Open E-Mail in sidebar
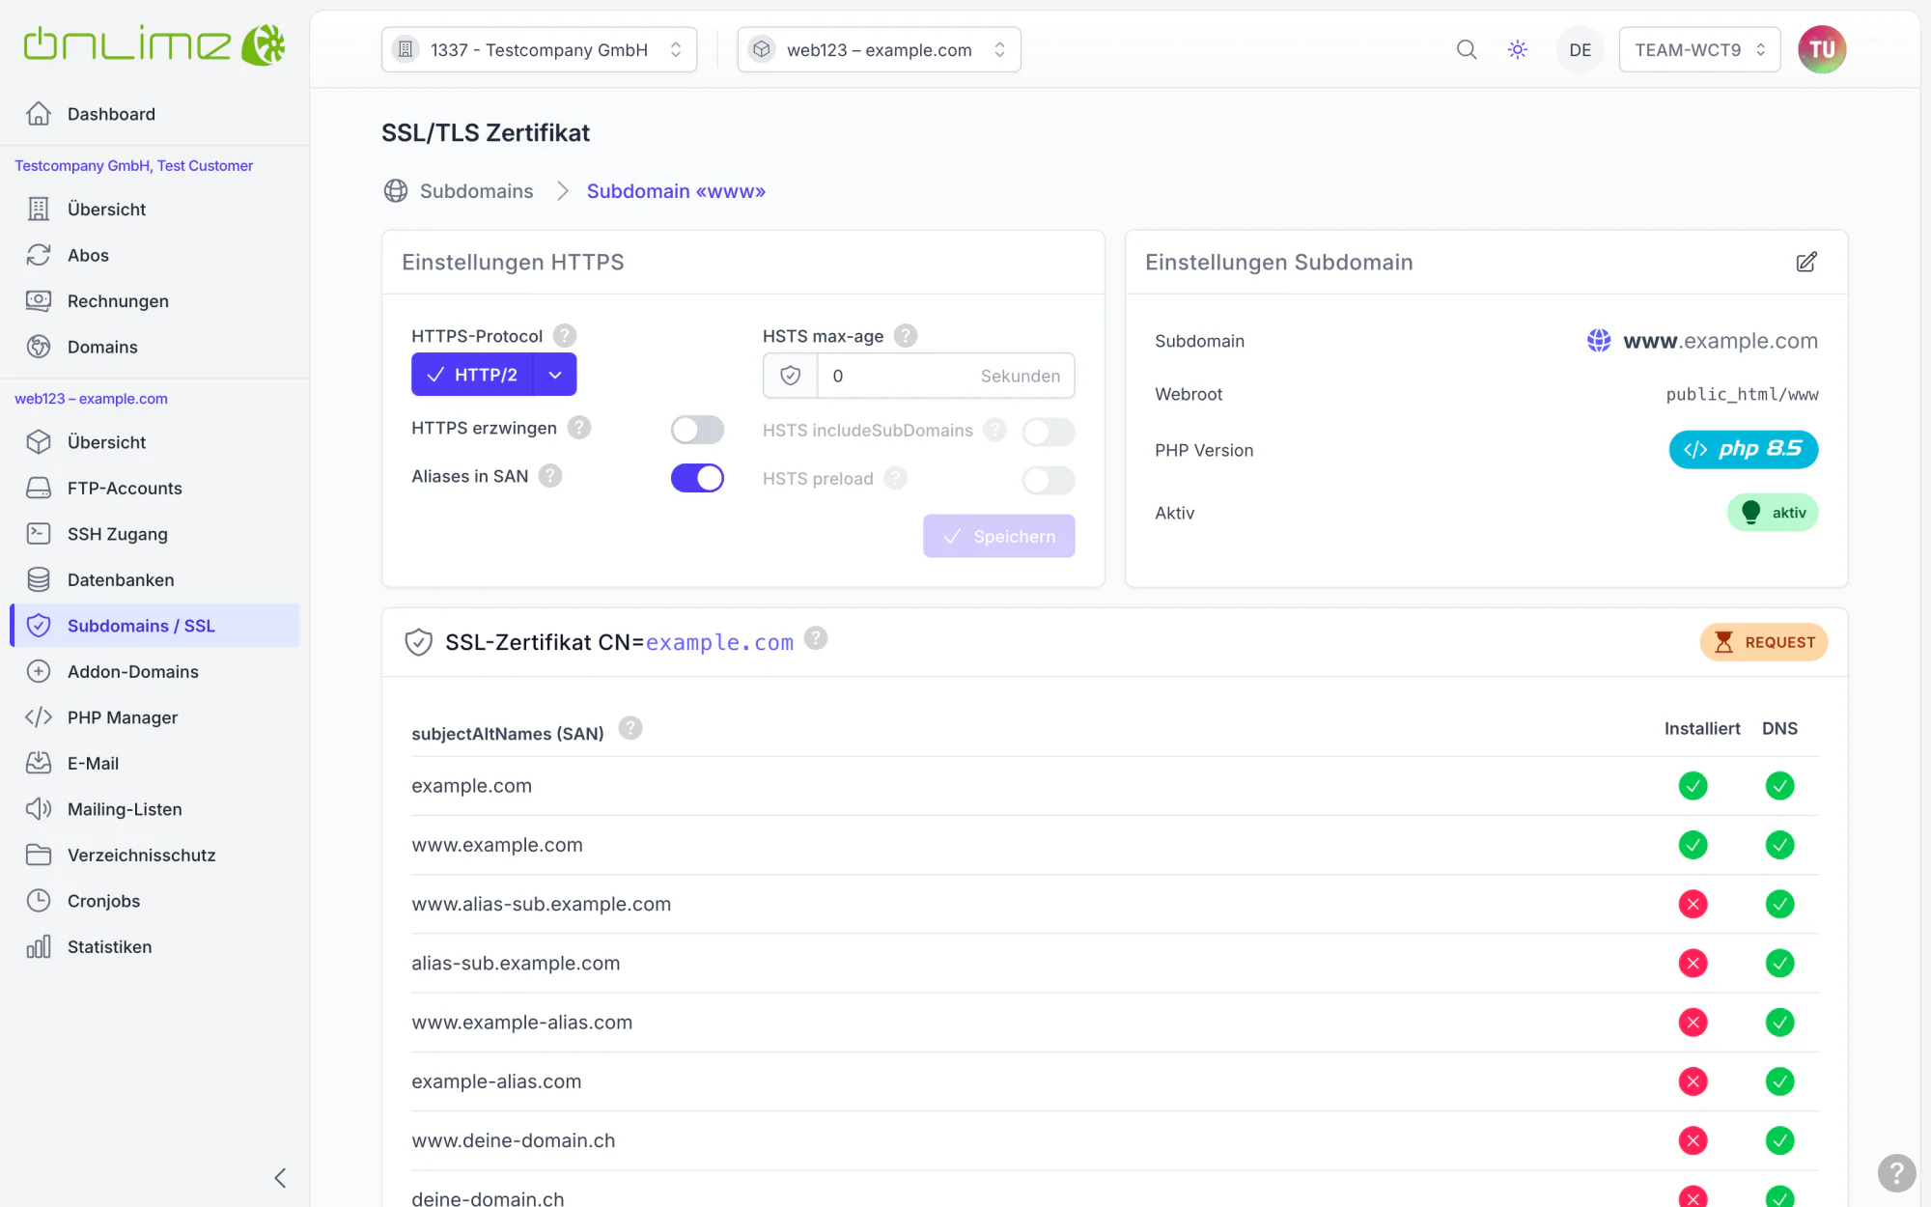Viewport: 1931px width, 1207px height. pos(154,763)
